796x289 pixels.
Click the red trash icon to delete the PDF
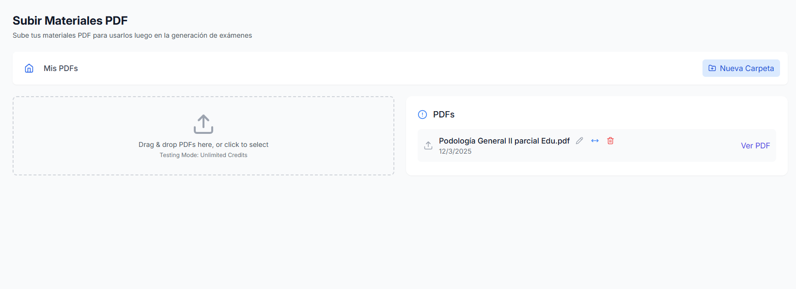tap(610, 140)
